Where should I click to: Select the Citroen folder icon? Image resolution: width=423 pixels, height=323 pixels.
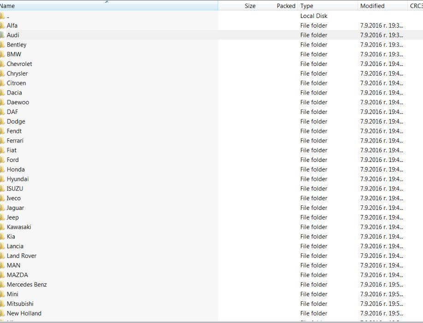pos(2,83)
